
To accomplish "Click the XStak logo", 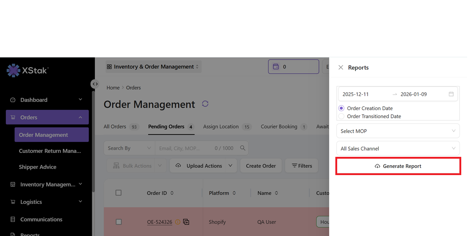I will pos(28,70).
